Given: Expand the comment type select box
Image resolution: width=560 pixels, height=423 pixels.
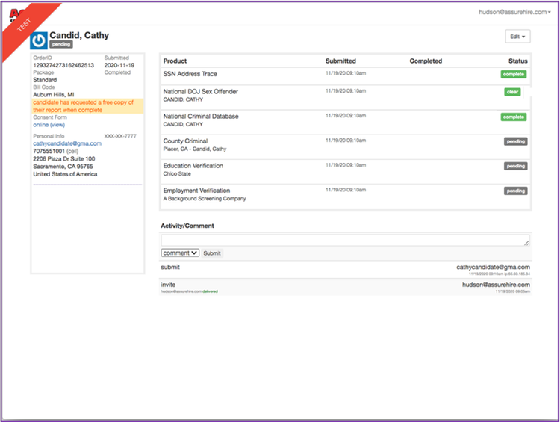Looking at the screenshot, I should 180,253.
